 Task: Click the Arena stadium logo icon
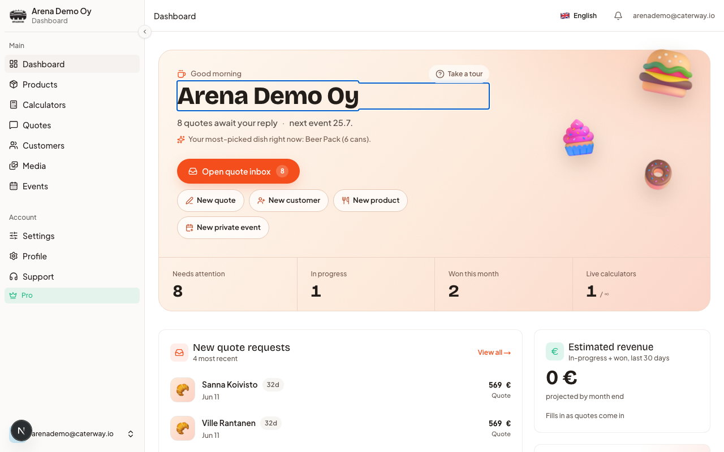point(18,16)
